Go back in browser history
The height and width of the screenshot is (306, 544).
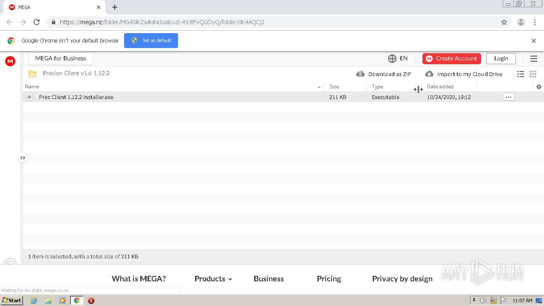click(x=9, y=22)
